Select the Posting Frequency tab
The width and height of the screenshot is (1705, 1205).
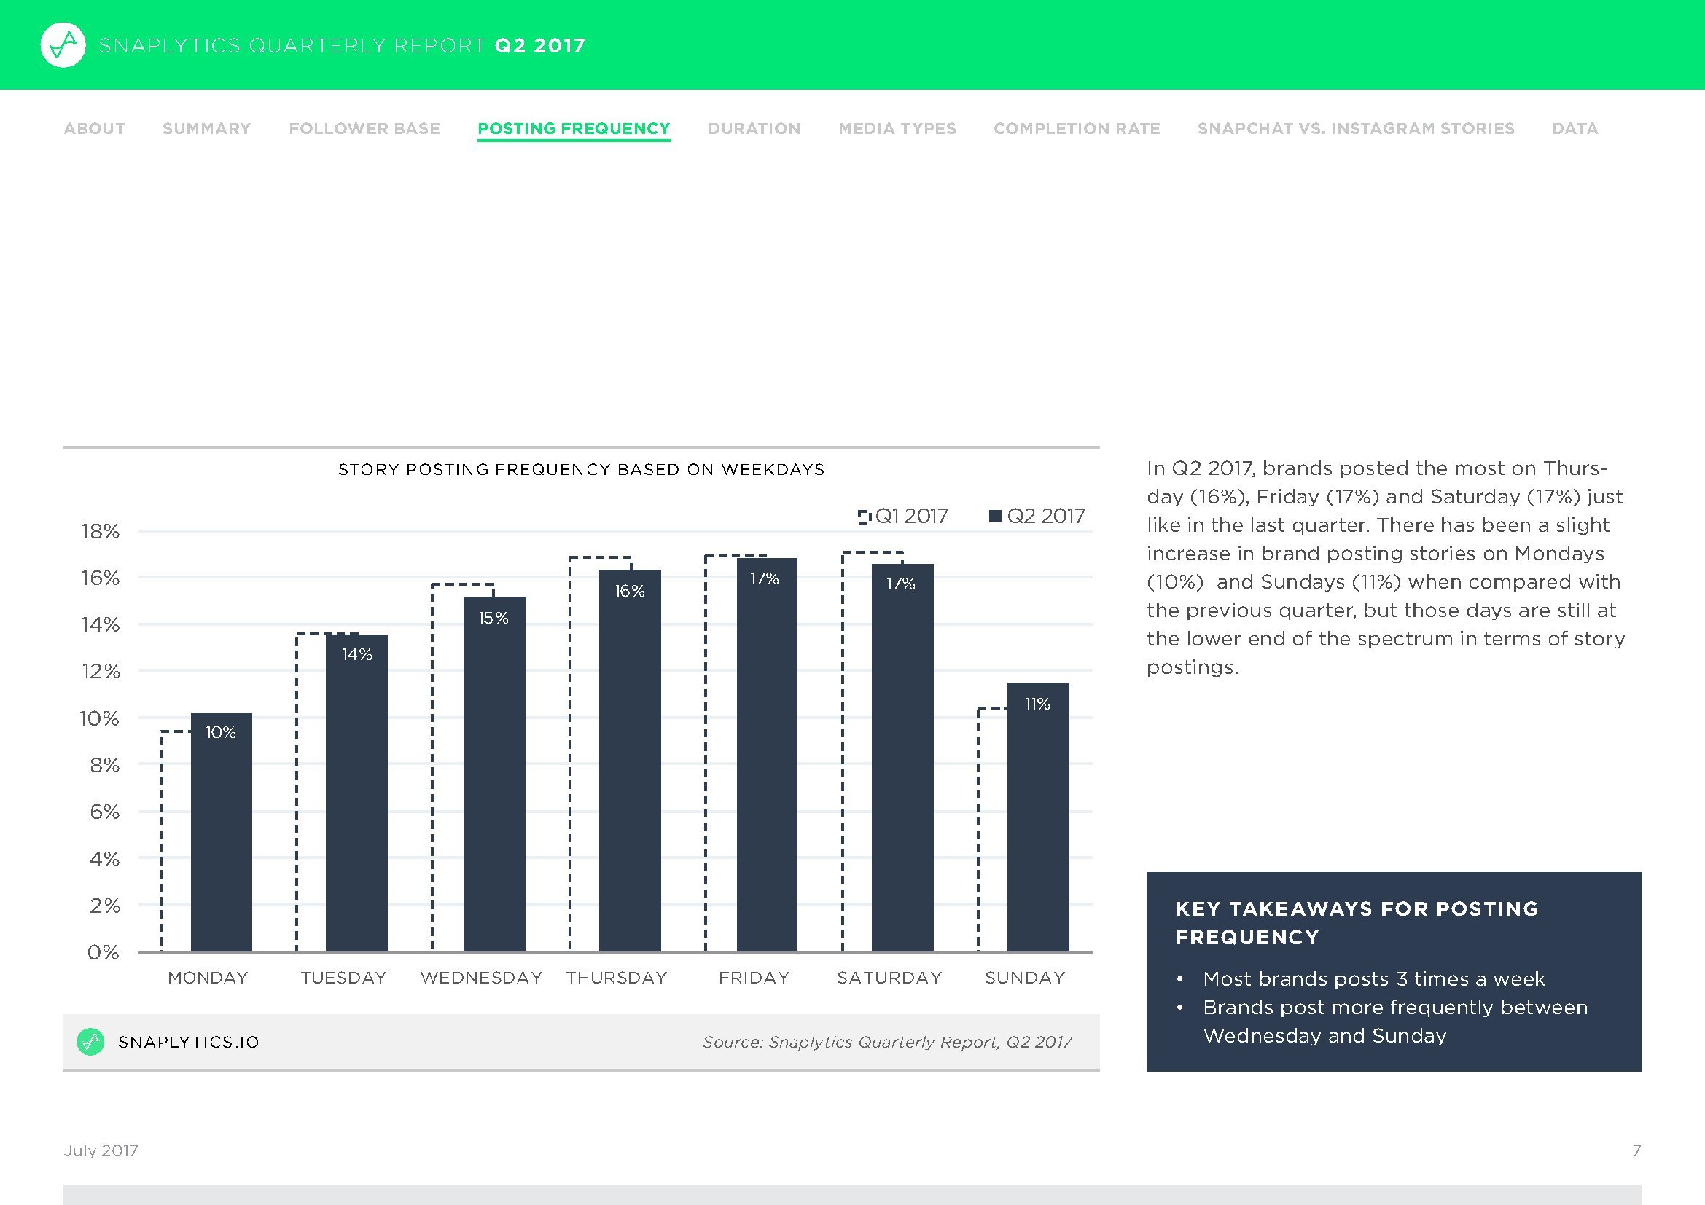tap(573, 128)
